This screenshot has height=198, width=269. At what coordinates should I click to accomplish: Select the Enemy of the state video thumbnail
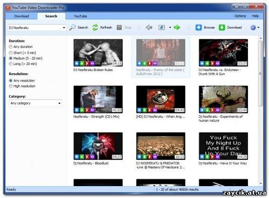click(x=161, y=53)
